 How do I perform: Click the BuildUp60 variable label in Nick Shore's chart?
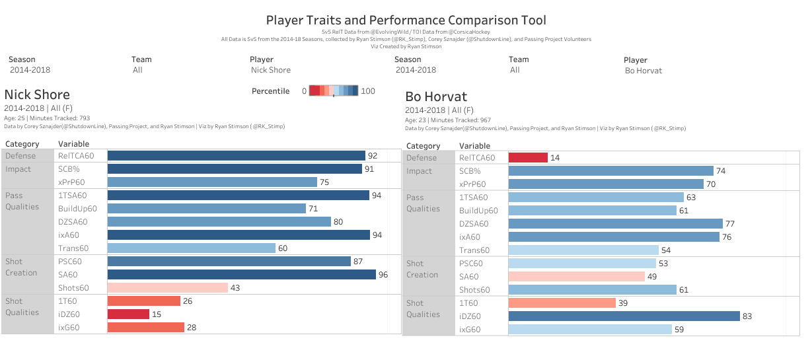tap(77, 209)
